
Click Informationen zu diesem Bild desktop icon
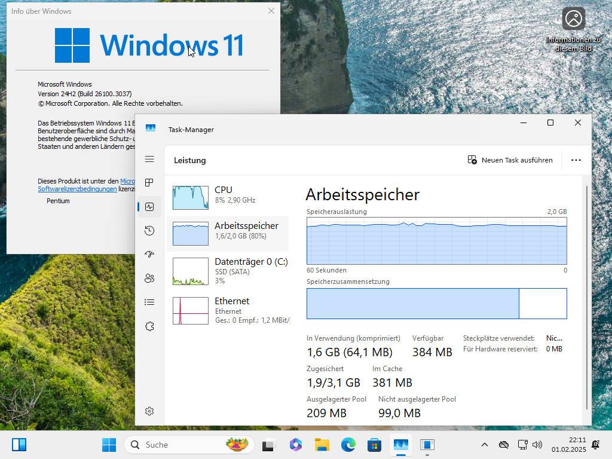pyautogui.click(x=573, y=30)
